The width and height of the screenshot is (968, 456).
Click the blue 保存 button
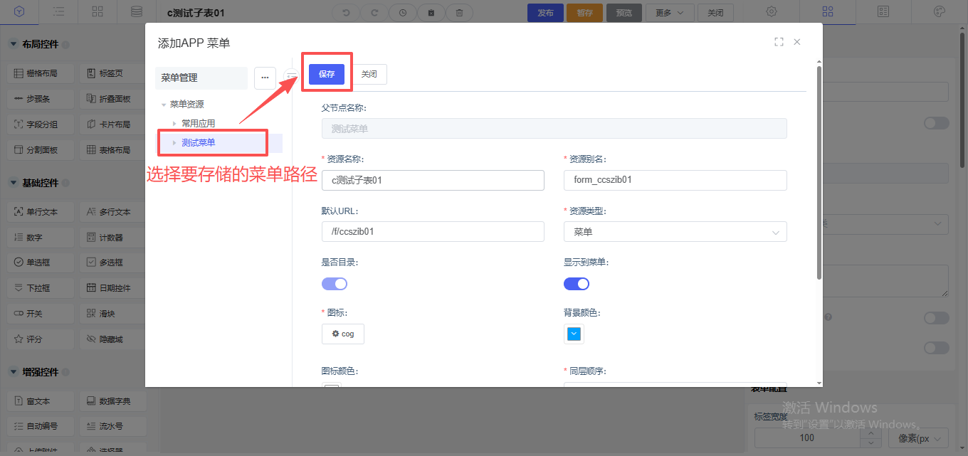(x=327, y=74)
